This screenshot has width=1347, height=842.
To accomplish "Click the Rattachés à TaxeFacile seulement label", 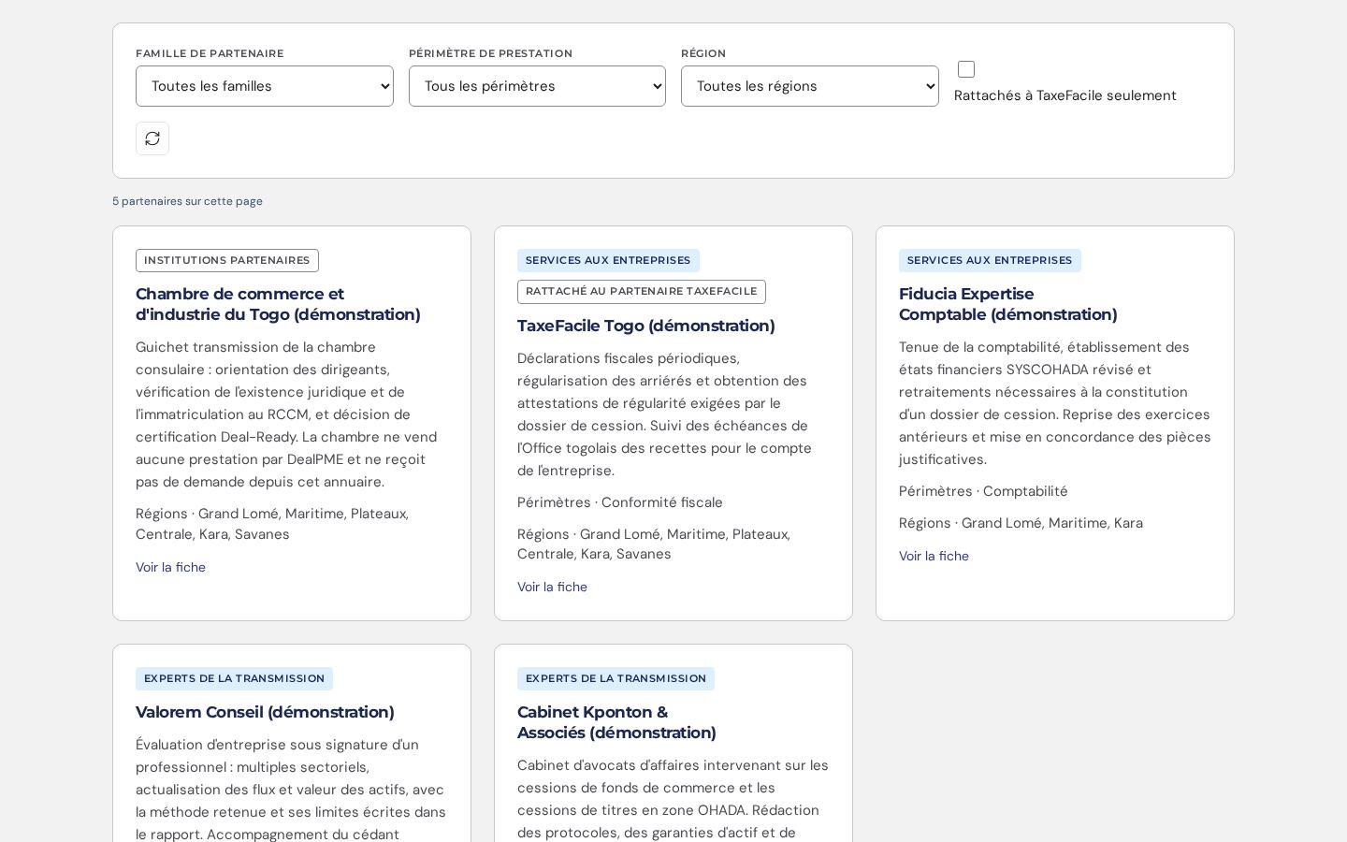I will point(1065,95).
